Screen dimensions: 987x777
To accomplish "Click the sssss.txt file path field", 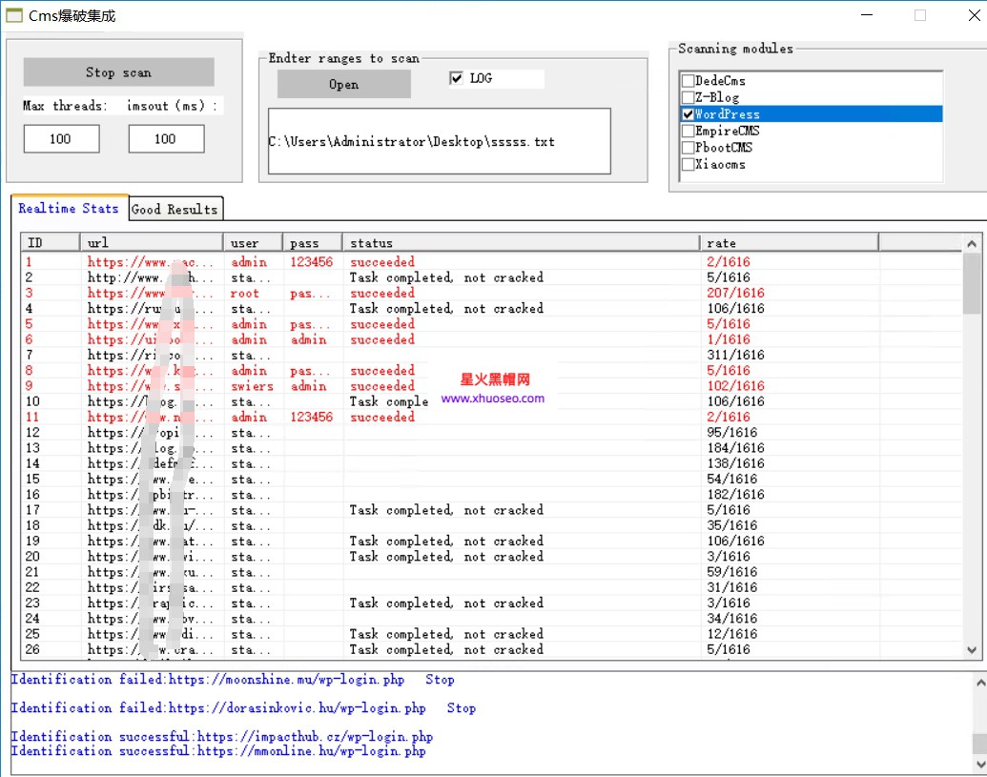I will [x=440, y=141].
